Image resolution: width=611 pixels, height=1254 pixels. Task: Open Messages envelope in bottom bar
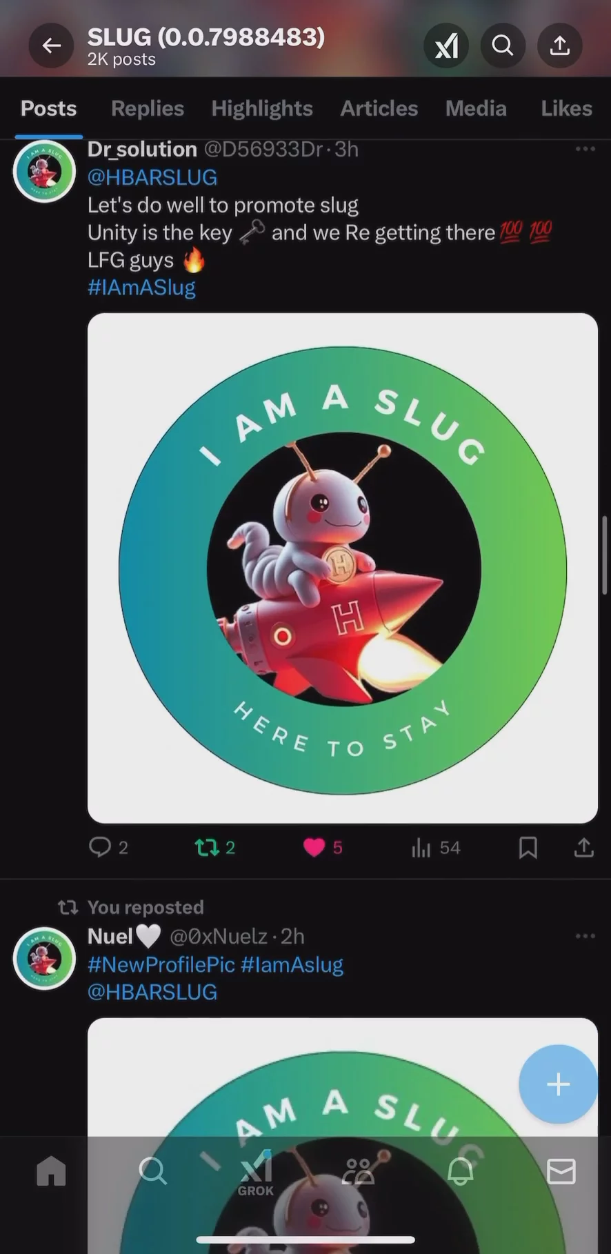tap(561, 1171)
